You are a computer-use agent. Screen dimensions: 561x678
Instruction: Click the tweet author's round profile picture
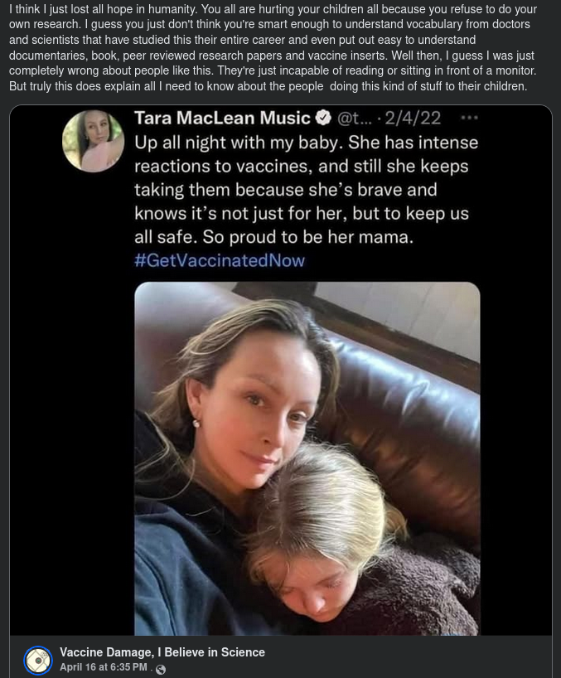93,141
